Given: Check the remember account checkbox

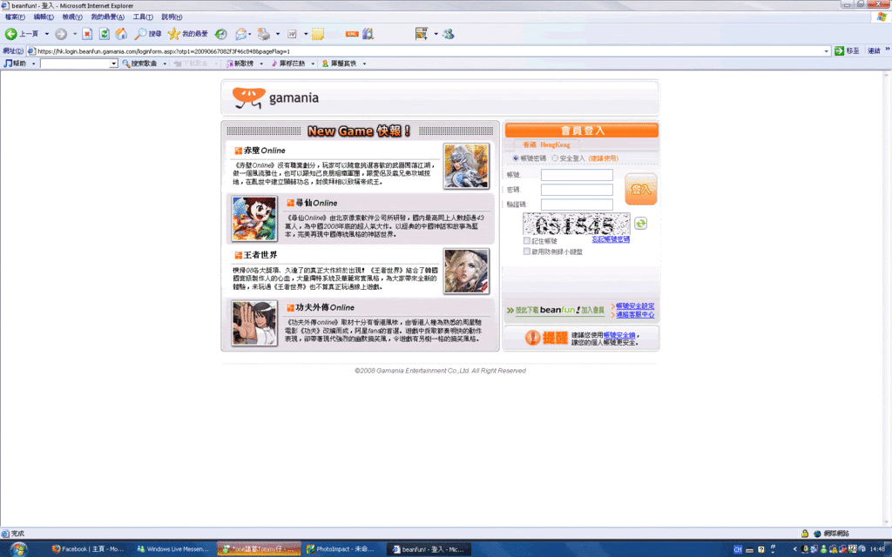Looking at the screenshot, I should [527, 241].
